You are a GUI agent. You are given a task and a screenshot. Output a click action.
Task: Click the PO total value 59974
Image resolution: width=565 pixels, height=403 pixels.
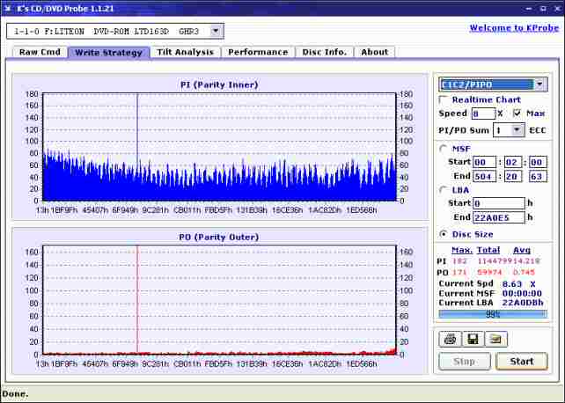(x=489, y=272)
